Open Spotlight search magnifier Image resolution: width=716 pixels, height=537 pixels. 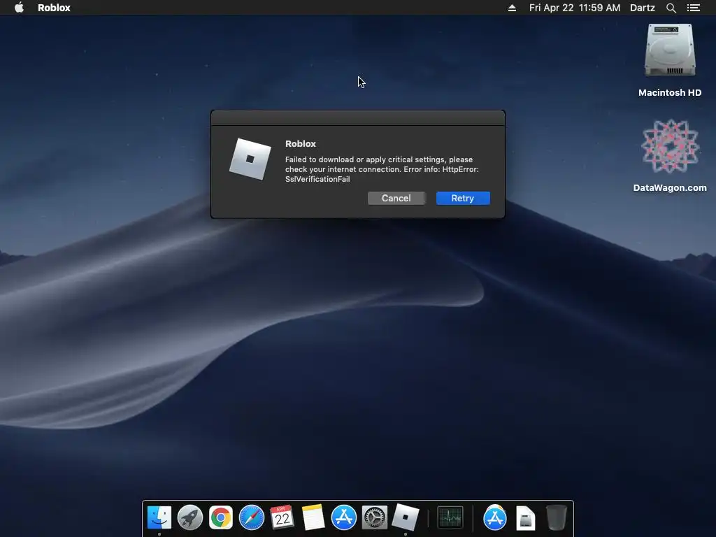tap(671, 8)
